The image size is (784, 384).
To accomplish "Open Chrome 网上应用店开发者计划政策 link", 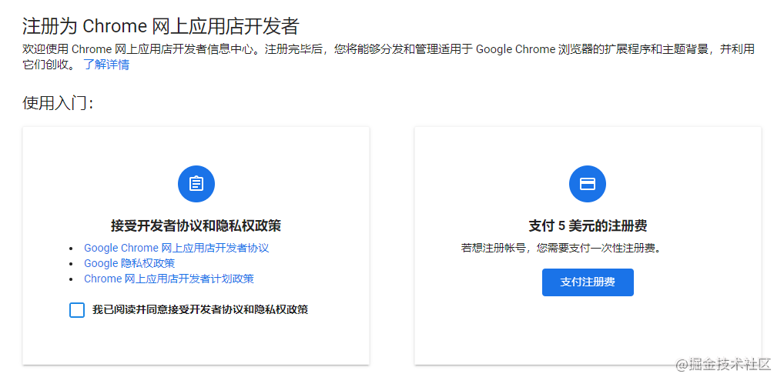I will point(169,279).
